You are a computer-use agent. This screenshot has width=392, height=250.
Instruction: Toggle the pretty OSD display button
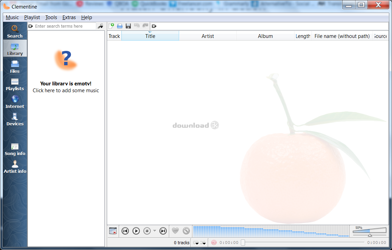pyautogui.click(x=113, y=231)
